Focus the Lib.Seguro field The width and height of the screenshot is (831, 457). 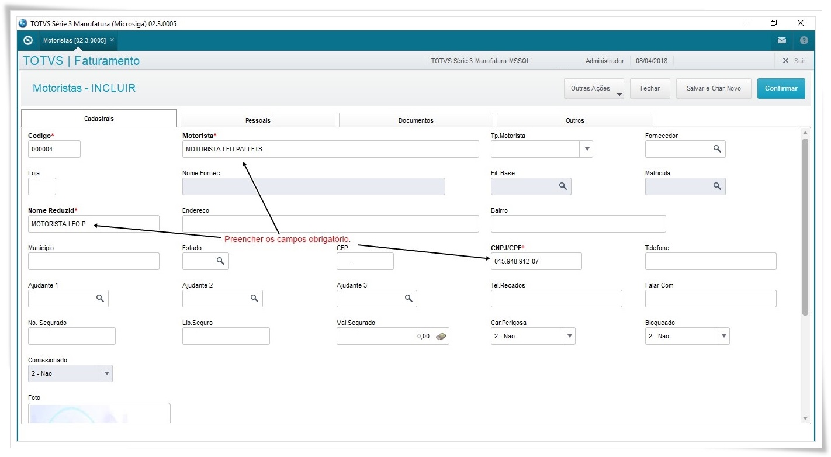pos(226,336)
